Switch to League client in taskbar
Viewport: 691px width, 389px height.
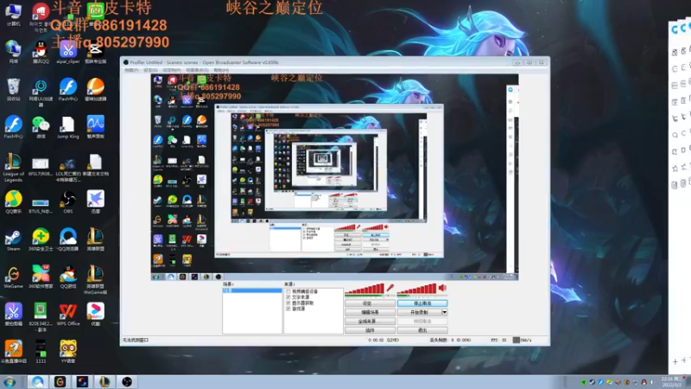pyautogui.click(x=104, y=382)
